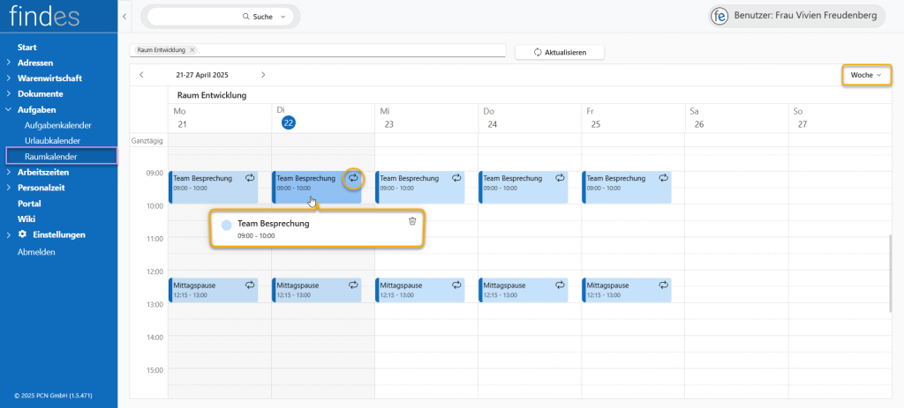
Task: Click the Aktualisieren button
Action: [560, 52]
